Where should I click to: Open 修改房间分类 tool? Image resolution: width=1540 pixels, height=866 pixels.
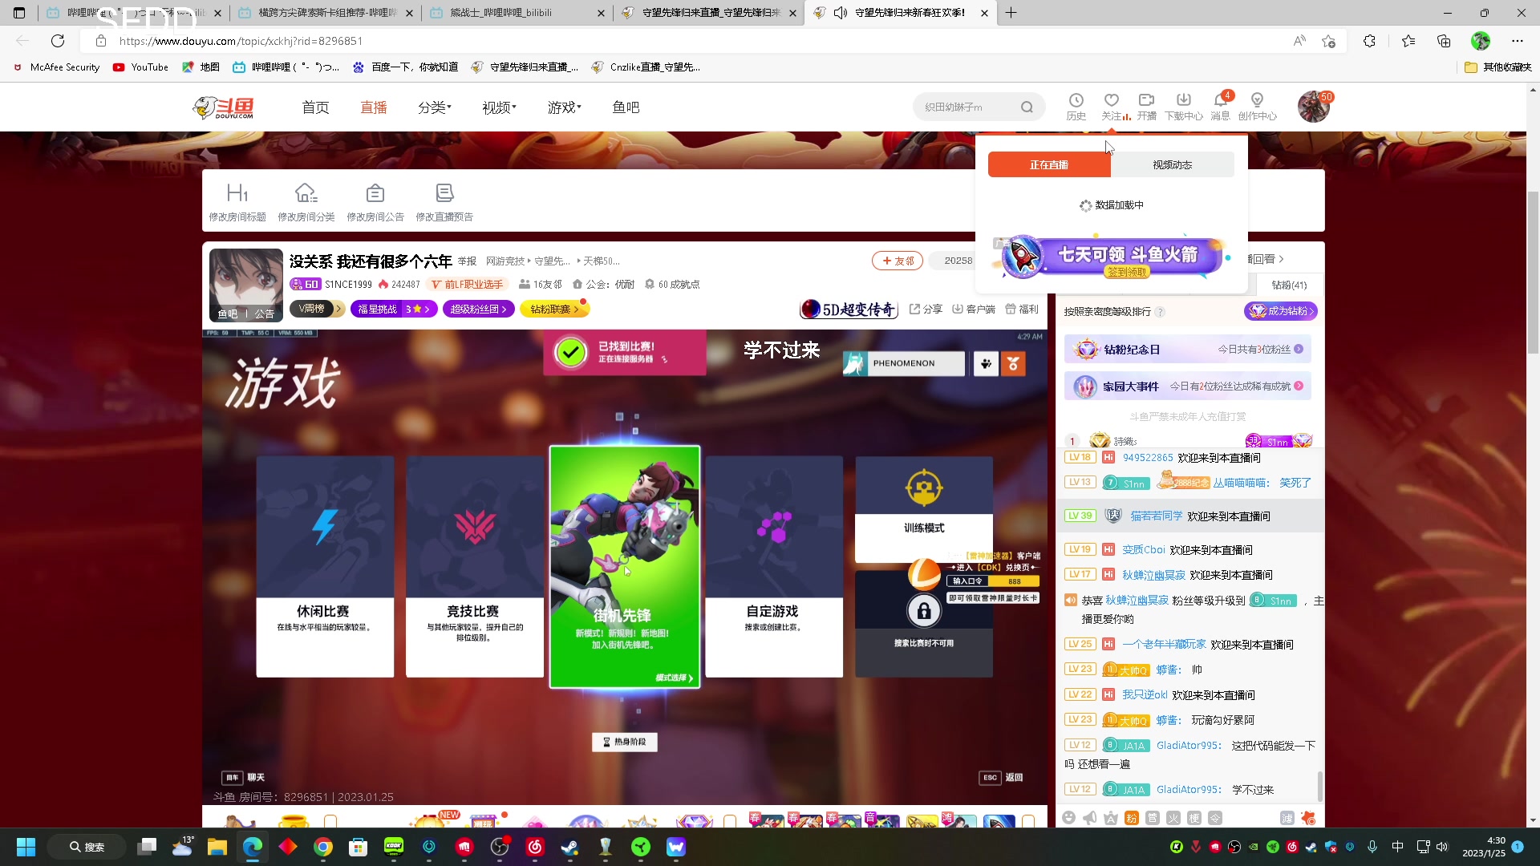tap(306, 201)
